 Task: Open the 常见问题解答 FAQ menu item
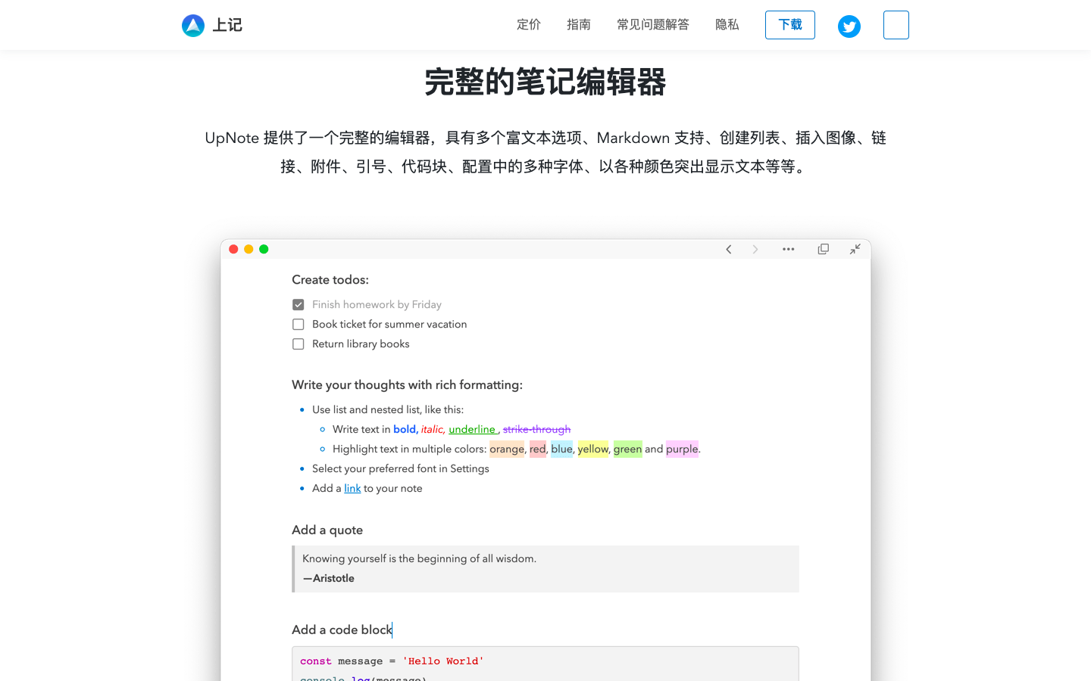pos(653,25)
